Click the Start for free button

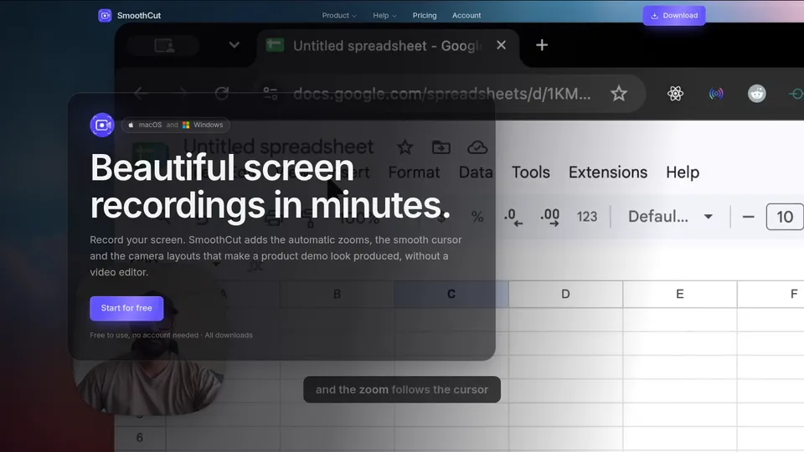126,308
